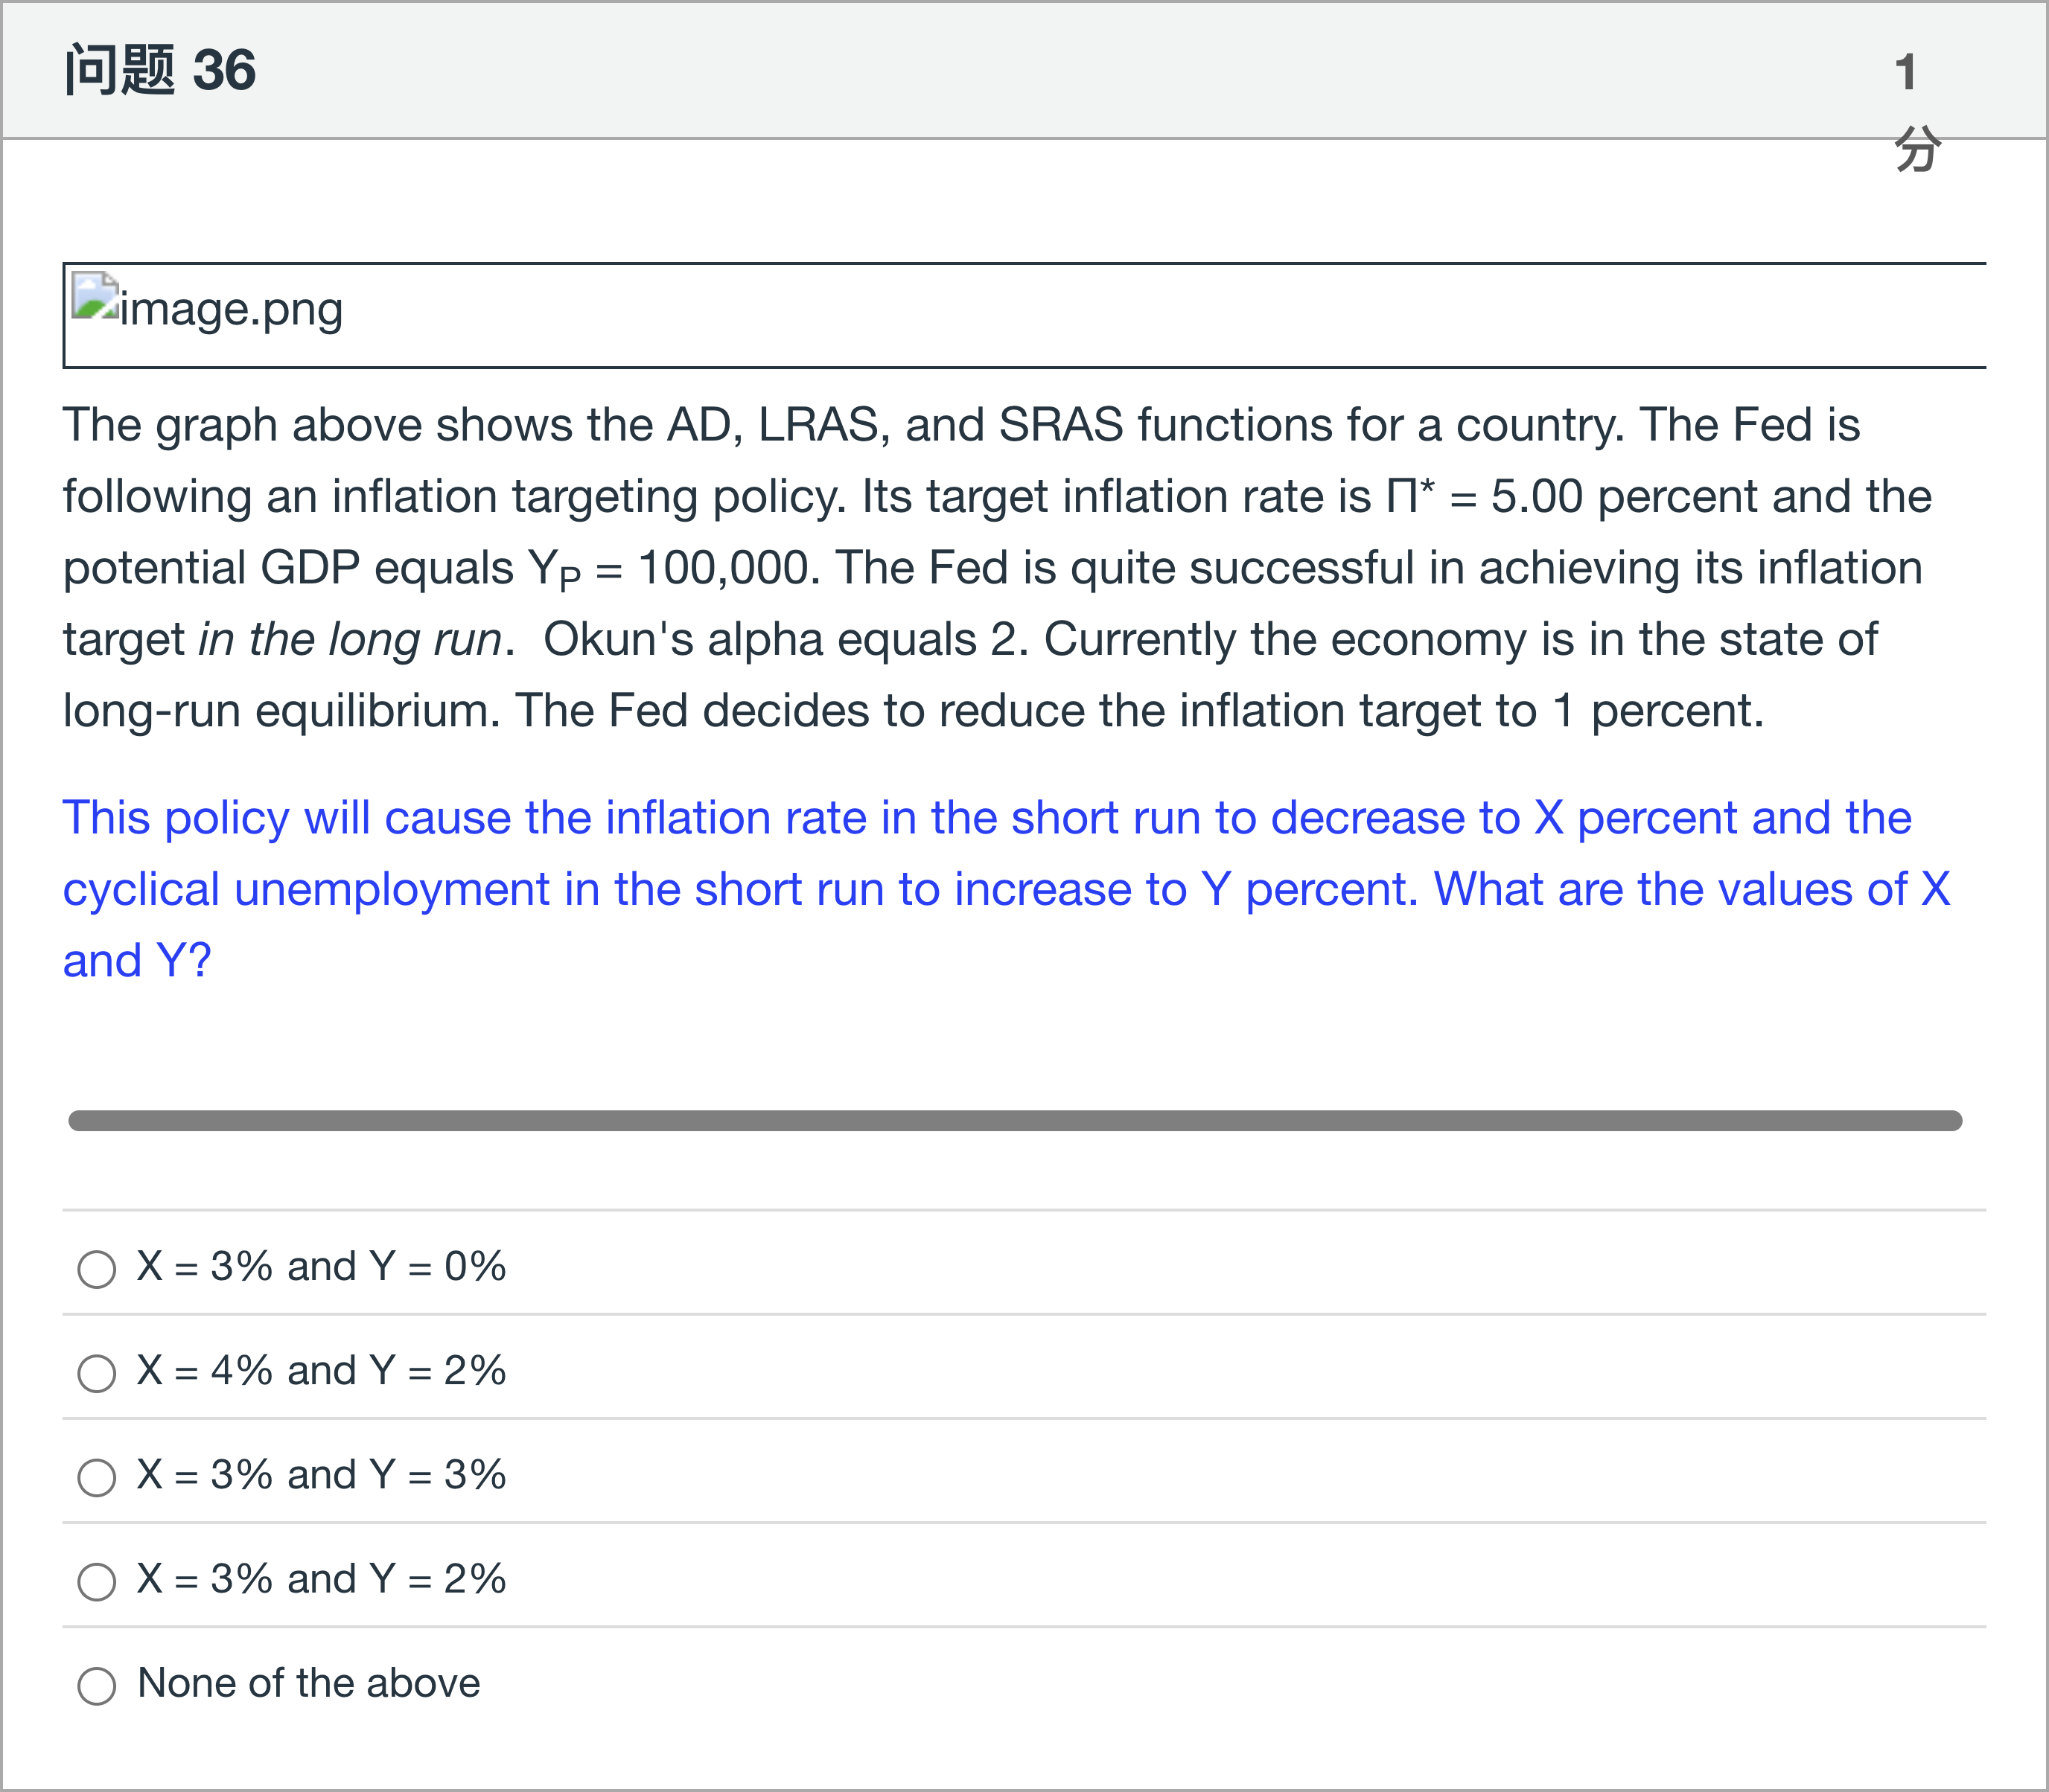This screenshot has width=2049, height=1792.
Task: Click the answer text "X = 3% and Y = 2%"
Action: [321, 1579]
